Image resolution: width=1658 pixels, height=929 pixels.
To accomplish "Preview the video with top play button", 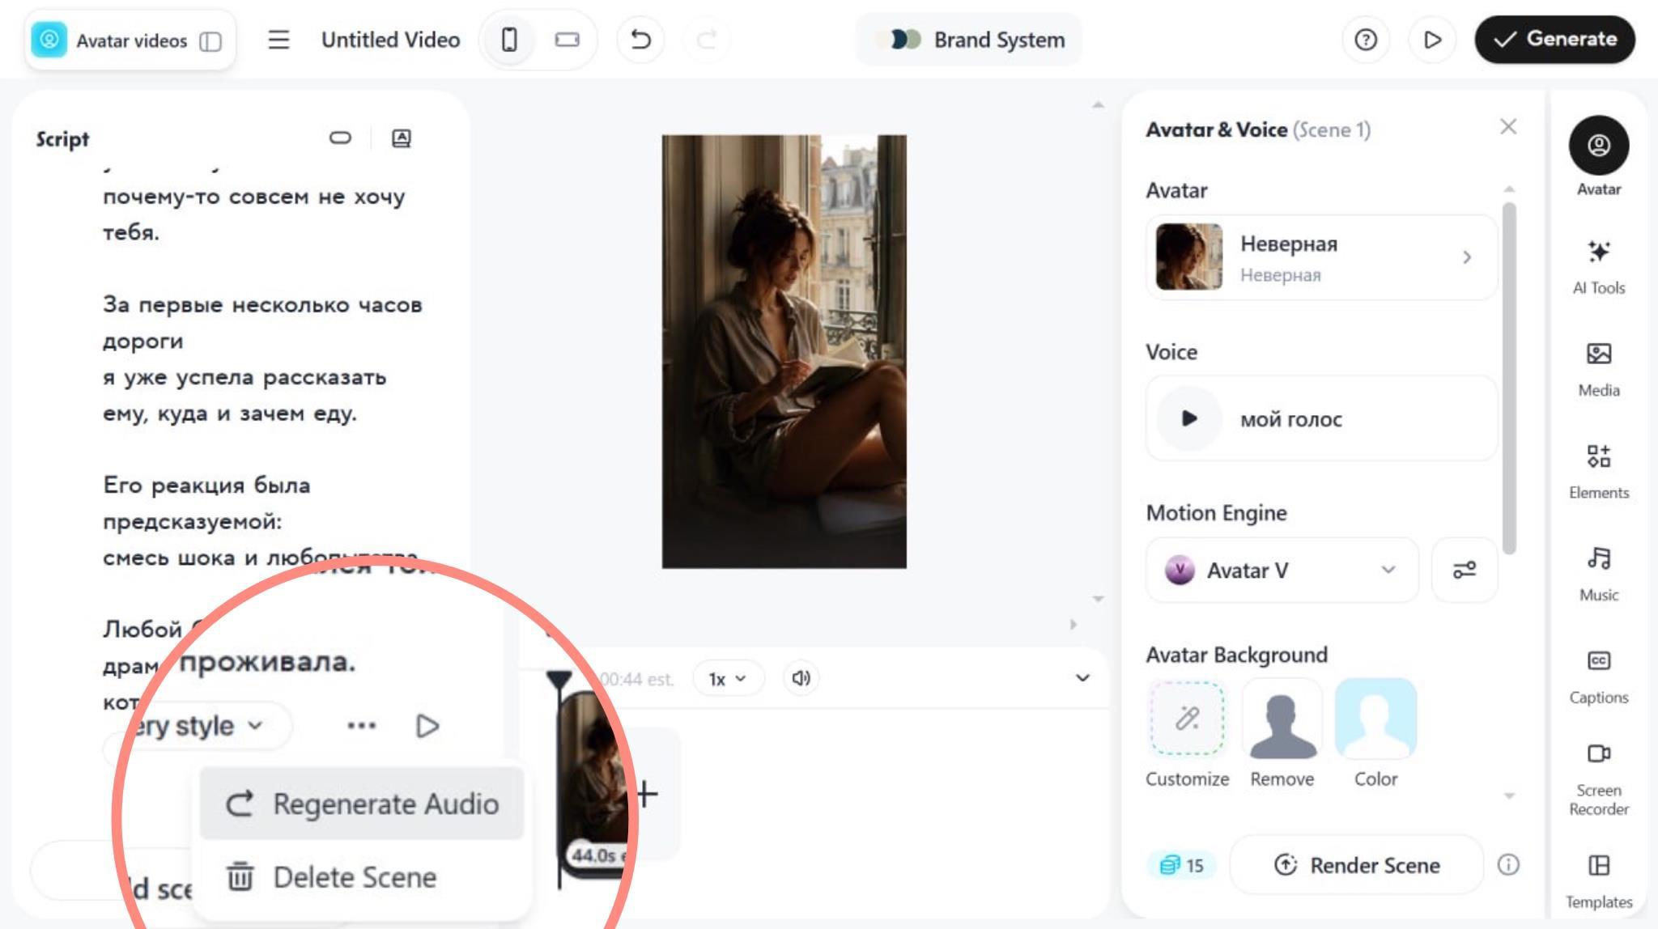I will point(1432,40).
